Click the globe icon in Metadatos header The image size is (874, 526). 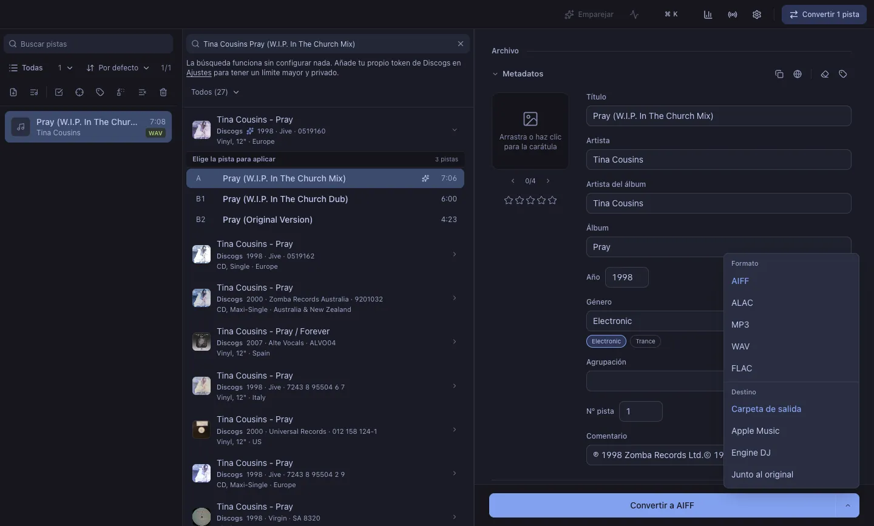click(x=798, y=74)
